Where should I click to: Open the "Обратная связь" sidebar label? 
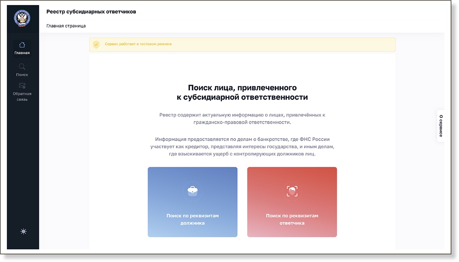click(22, 97)
